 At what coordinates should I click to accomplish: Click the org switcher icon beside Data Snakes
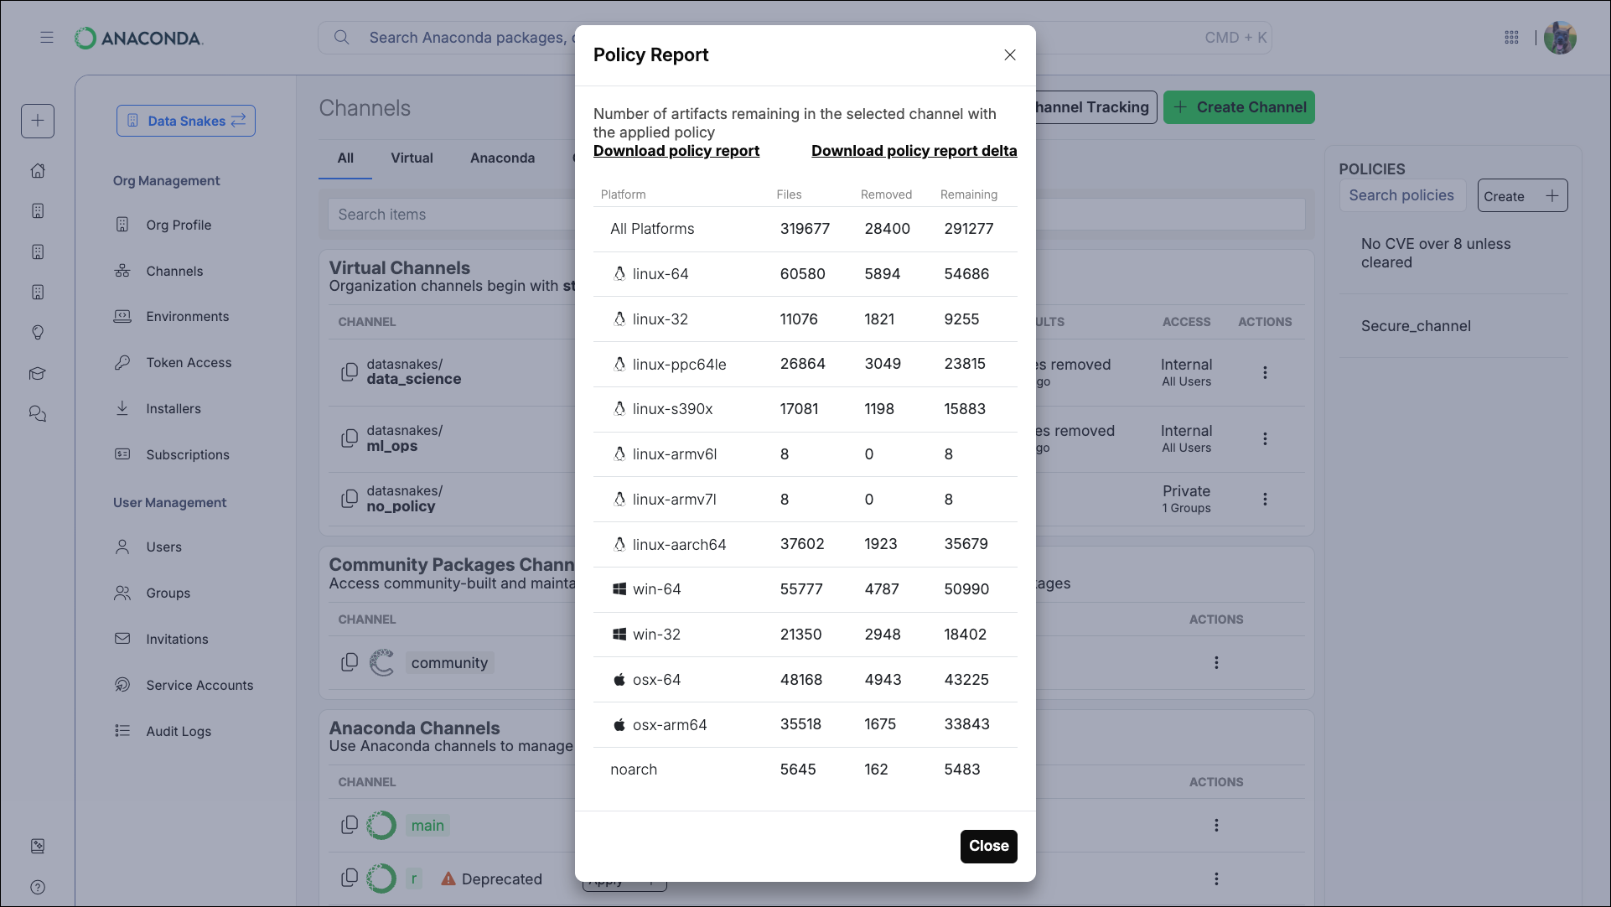coord(237,120)
